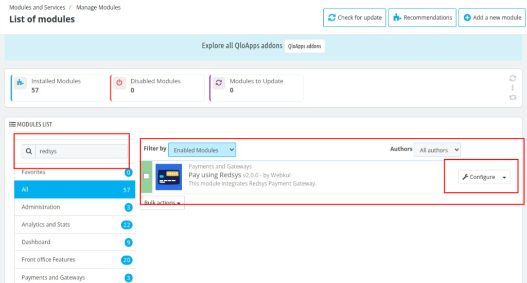The image size is (527, 283).
Task: Select the Favorites category
Action: coord(75,172)
